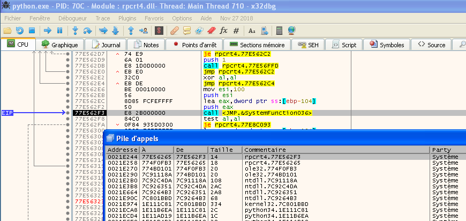The width and height of the screenshot is (466, 221).
Task: Open Scylla with the red S icon
Action: [x=159, y=31]
